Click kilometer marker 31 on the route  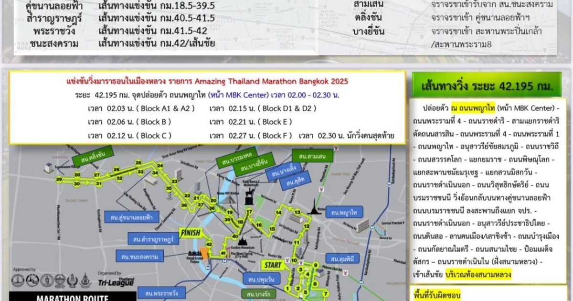click(98, 183)
